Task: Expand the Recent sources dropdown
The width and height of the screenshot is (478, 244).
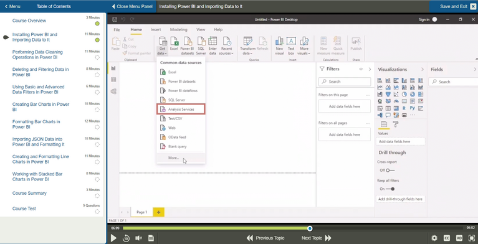Action: click(226, 46)
